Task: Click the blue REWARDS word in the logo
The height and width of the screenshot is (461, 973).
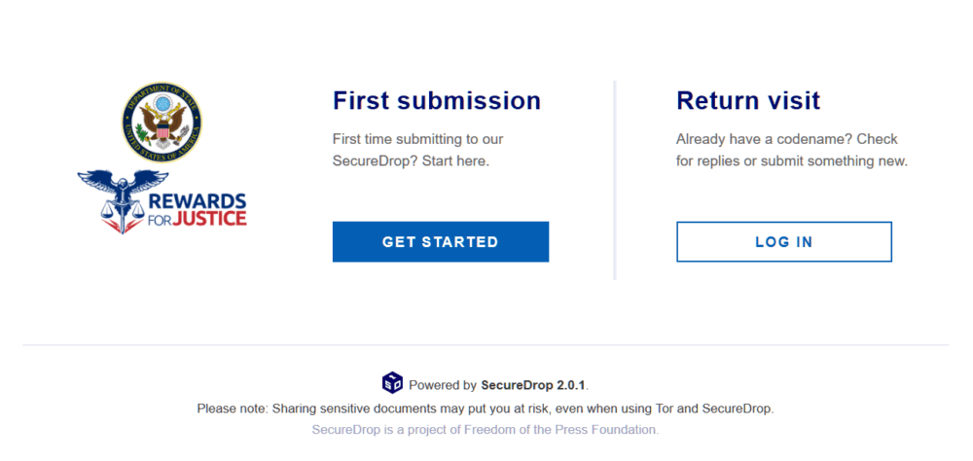Action: (x=198, y=201)
